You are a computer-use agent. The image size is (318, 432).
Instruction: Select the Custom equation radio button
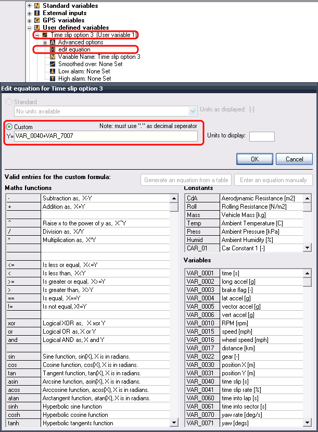click(9, 127)
